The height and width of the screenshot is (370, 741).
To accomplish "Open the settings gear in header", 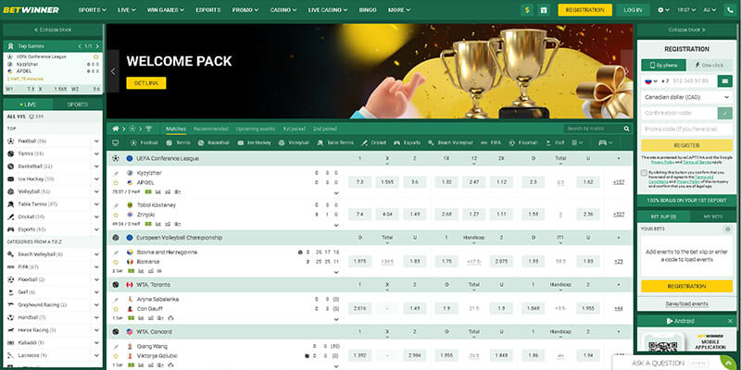I will (661, 9).
